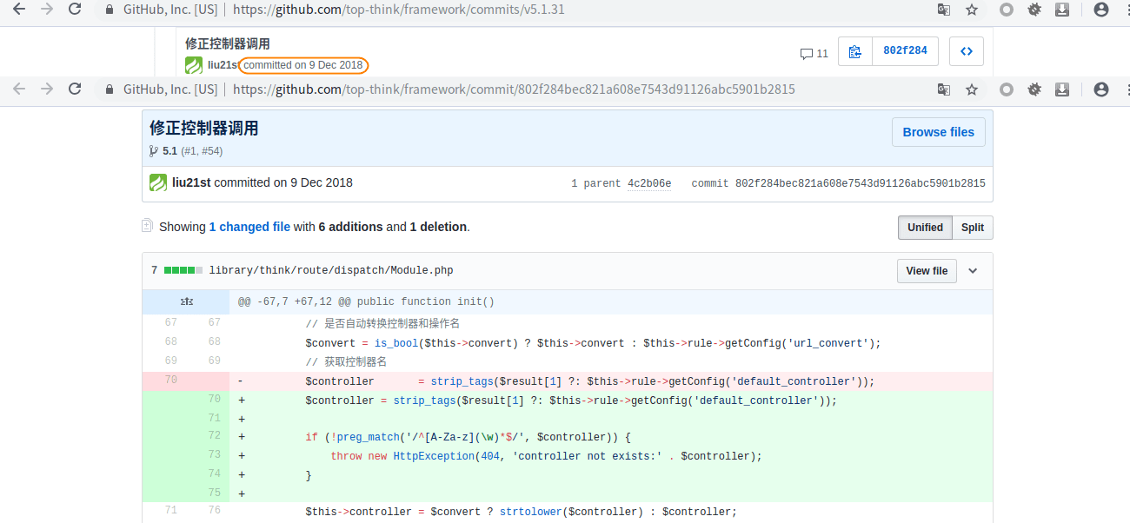The image size is (1130, 523).
Task: Click gear-shaped extension in commits/v5.1.31 toolbar
Action: [x=1034, y=10]
